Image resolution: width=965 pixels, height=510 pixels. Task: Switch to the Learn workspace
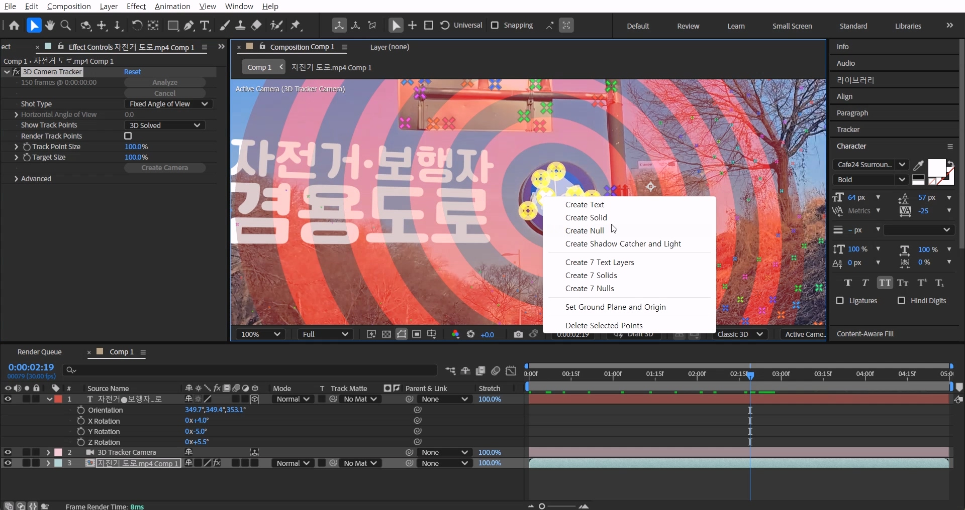pos(736,26)
